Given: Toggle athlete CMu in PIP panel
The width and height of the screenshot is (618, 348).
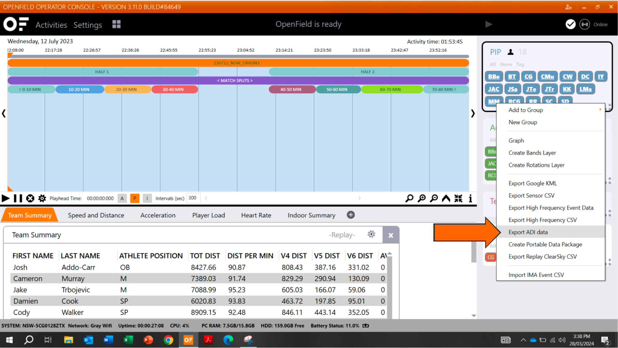Looking at the screenshot, I should pos(547,77).
